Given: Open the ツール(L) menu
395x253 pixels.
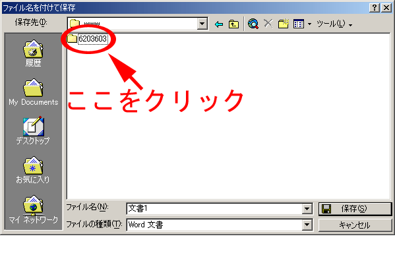Looking at the screenshot, I should 334,24.
